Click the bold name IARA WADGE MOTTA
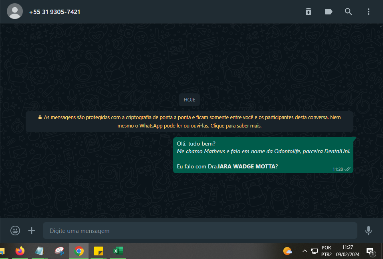Viewport: 383px width, 259px height. (246, 166)
